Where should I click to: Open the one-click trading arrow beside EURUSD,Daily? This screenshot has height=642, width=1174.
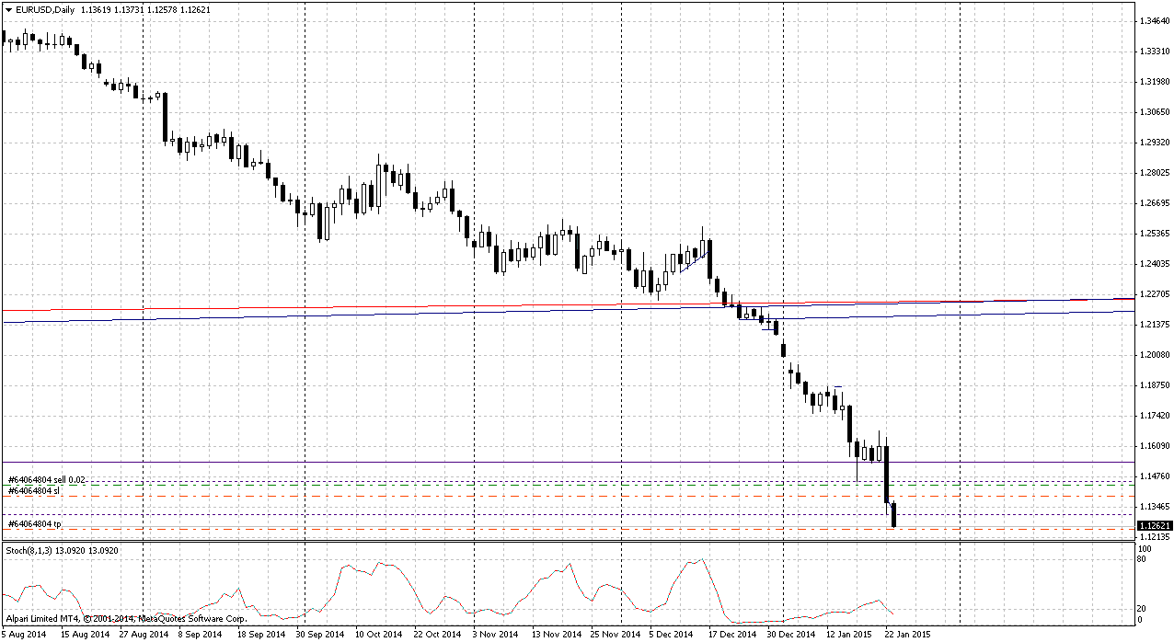tap(8, 9)
